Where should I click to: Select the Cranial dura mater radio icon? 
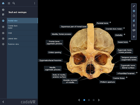click(x=3, y=27)
